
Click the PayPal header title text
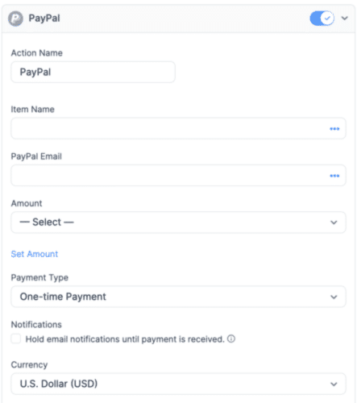[44, 19]
